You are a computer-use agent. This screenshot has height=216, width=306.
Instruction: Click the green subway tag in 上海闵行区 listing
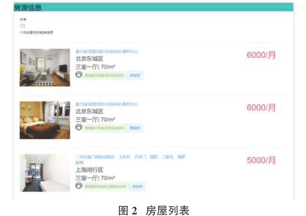point(106,186)
